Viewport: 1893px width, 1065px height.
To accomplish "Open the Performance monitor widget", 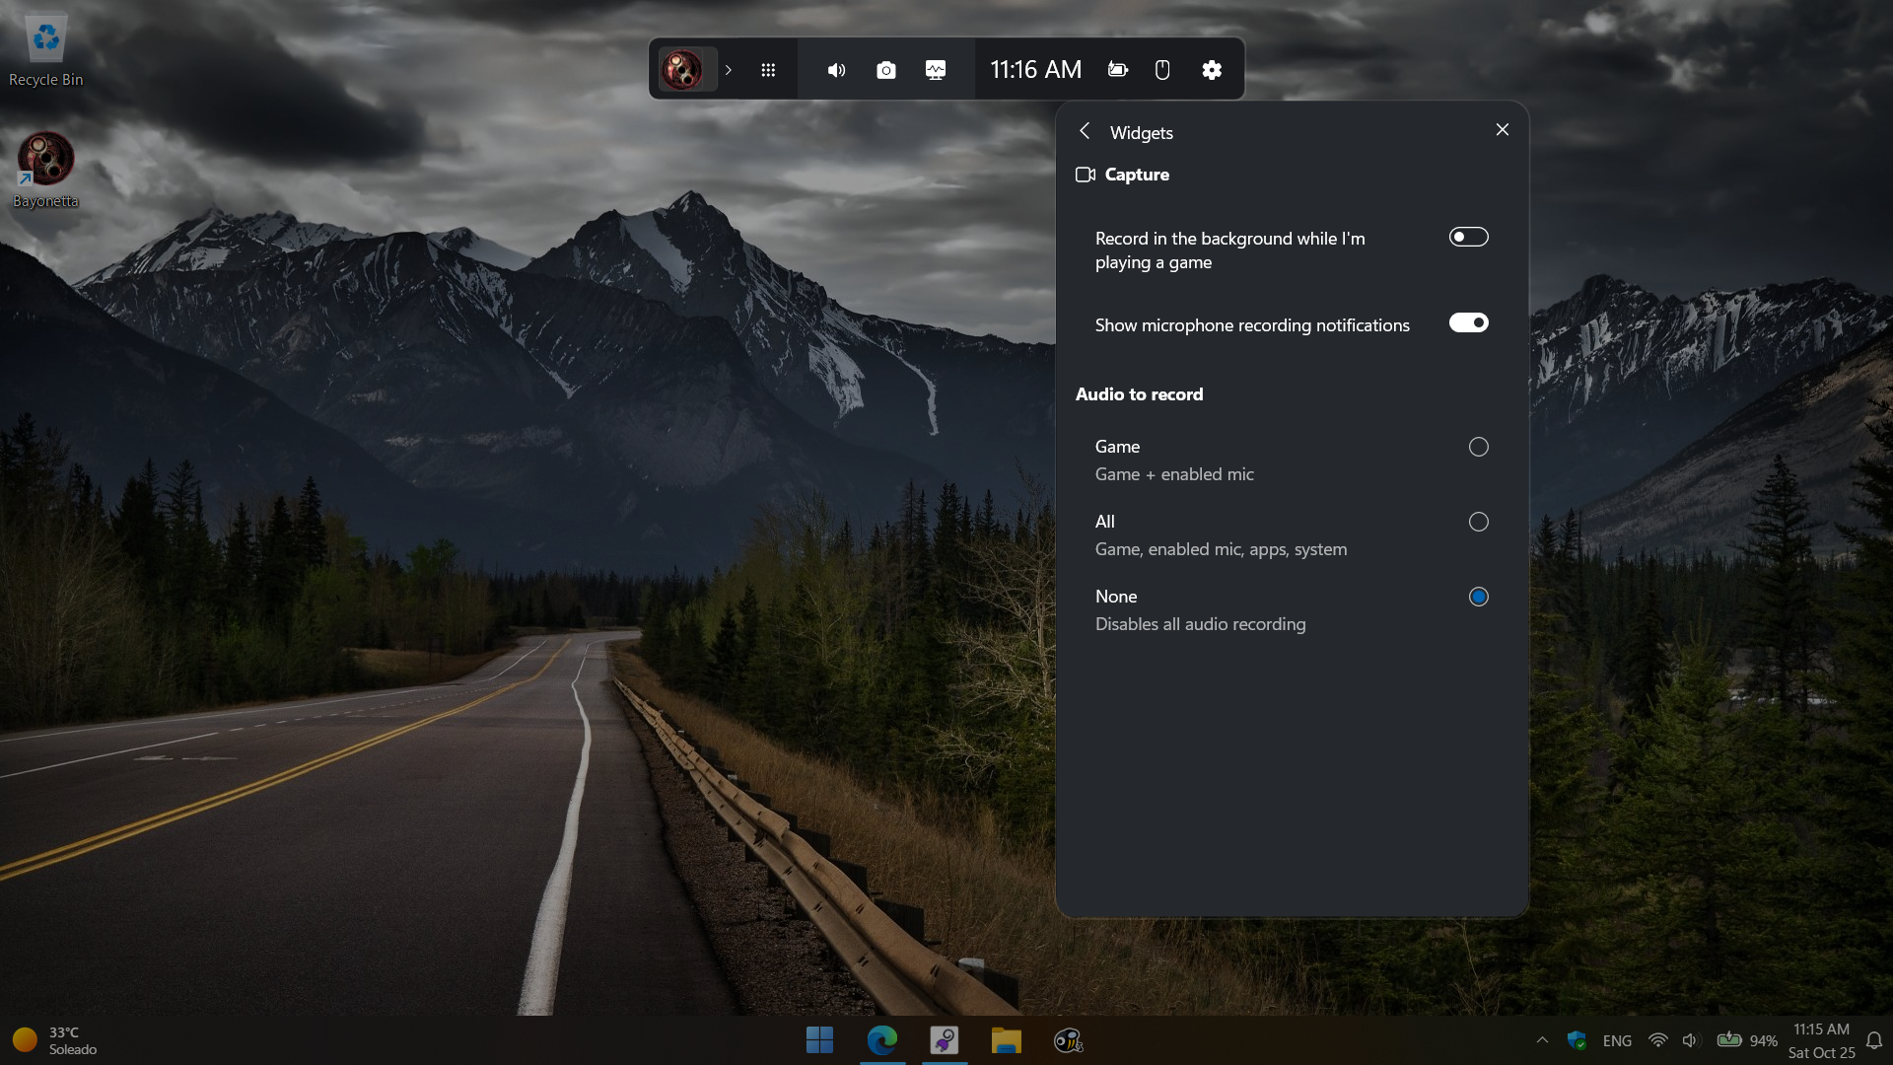I will point(935,70).
